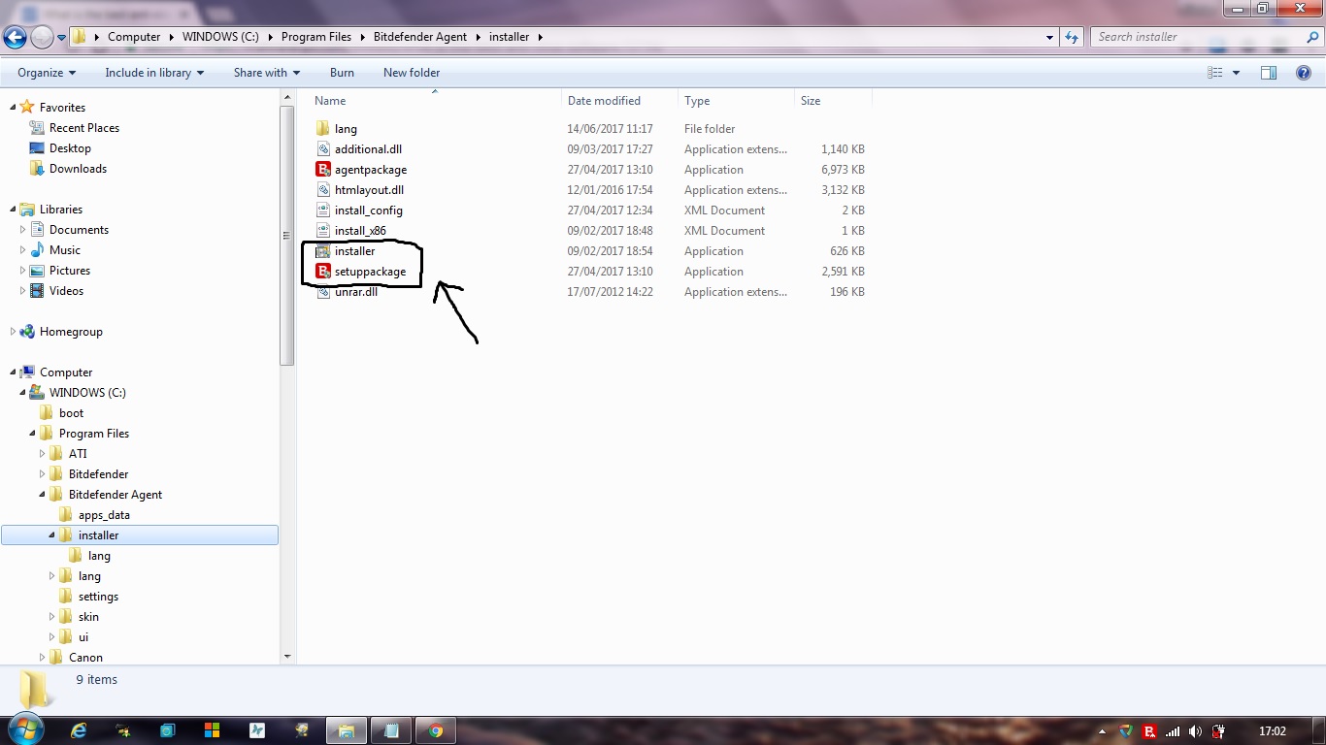This screenshot has height=745, width=1326.
Task: Select the Pictures library
Action: coord(70,271)
